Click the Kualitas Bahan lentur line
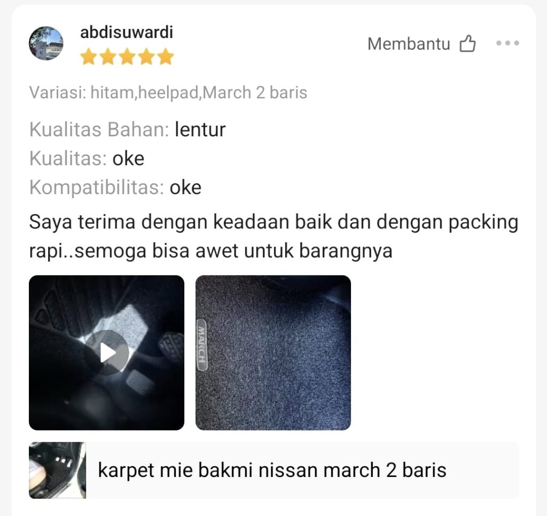547x516 pixels. [127, 129]
